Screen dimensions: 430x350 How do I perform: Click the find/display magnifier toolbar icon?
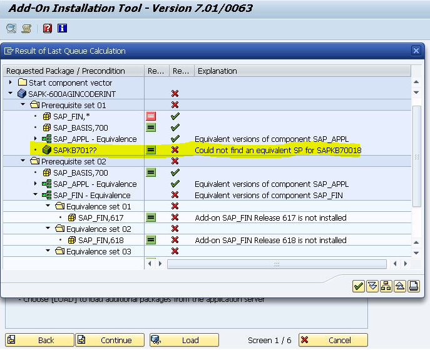tap(11, 28)
